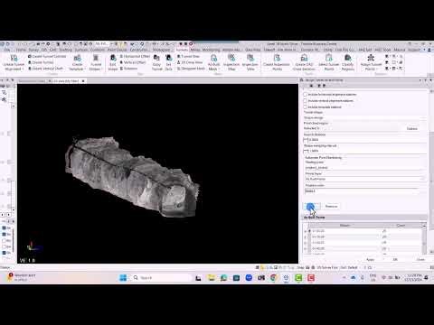Click Create CAD Cross Sections tool

(304, 62)
